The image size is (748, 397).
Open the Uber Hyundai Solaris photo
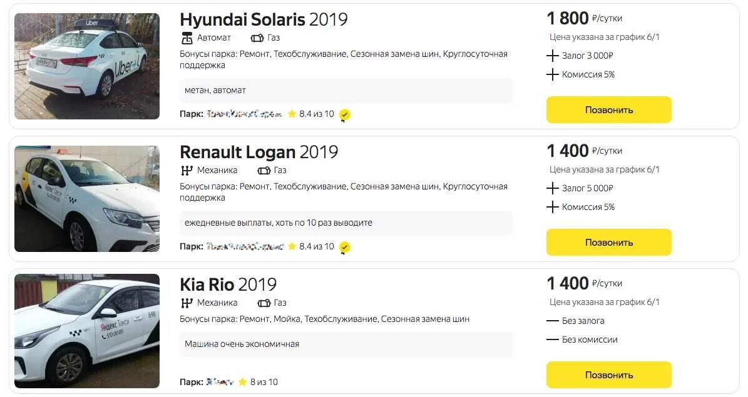87,66
